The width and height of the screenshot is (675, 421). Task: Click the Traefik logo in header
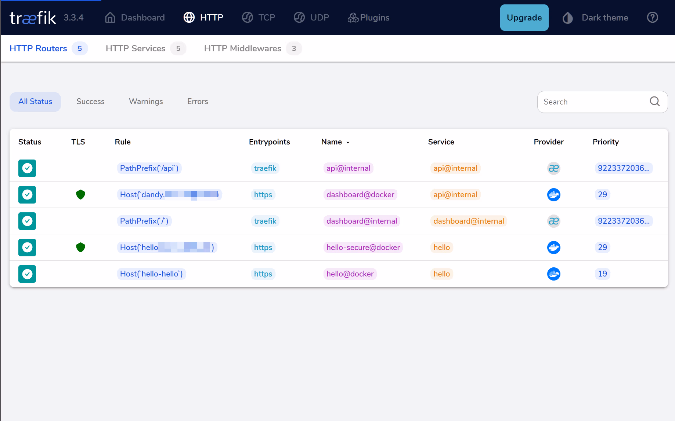point(33,18)
